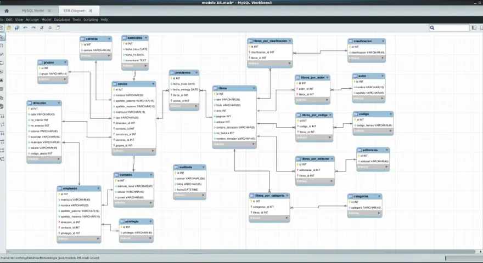Click the table icon on categorias header

coord(350,196)
